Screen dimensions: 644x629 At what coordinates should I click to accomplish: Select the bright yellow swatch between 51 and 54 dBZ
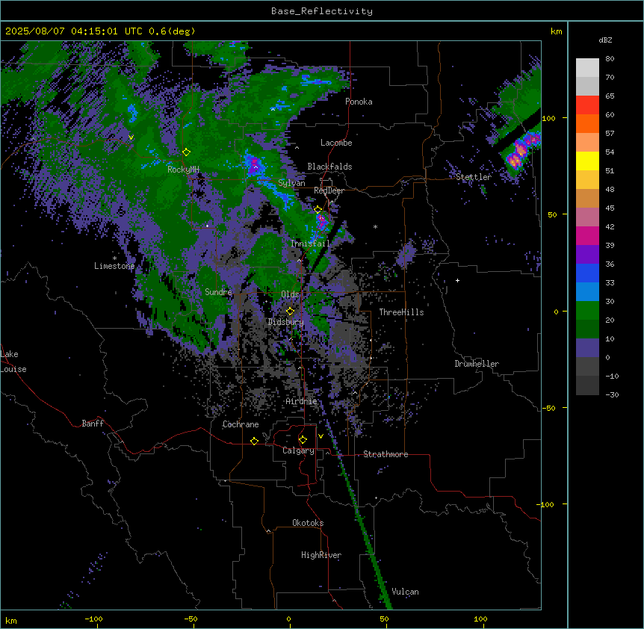[x=587, y=161]
